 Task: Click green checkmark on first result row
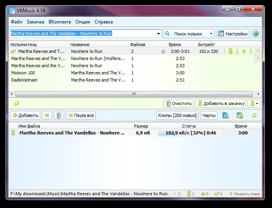[x=13, y=52]
